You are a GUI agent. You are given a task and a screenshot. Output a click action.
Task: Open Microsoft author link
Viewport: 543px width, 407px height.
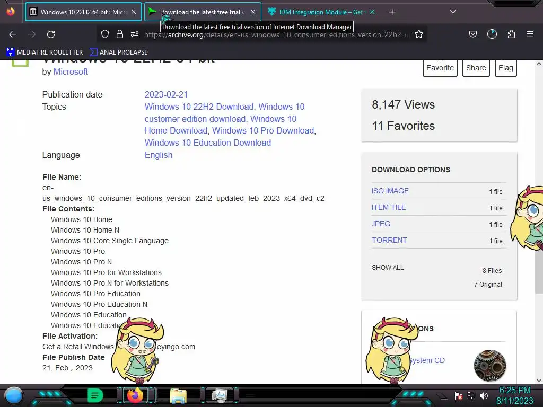tap(71, 72)
